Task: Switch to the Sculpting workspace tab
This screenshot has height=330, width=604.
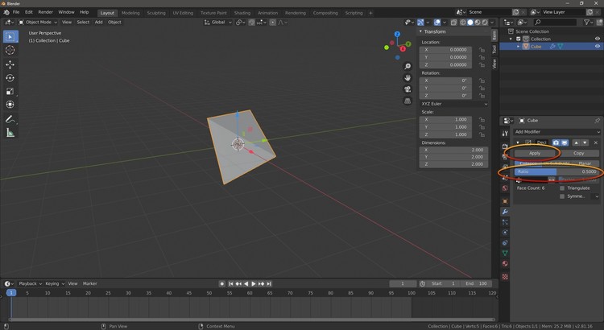Action: click(x=155, y=13)
